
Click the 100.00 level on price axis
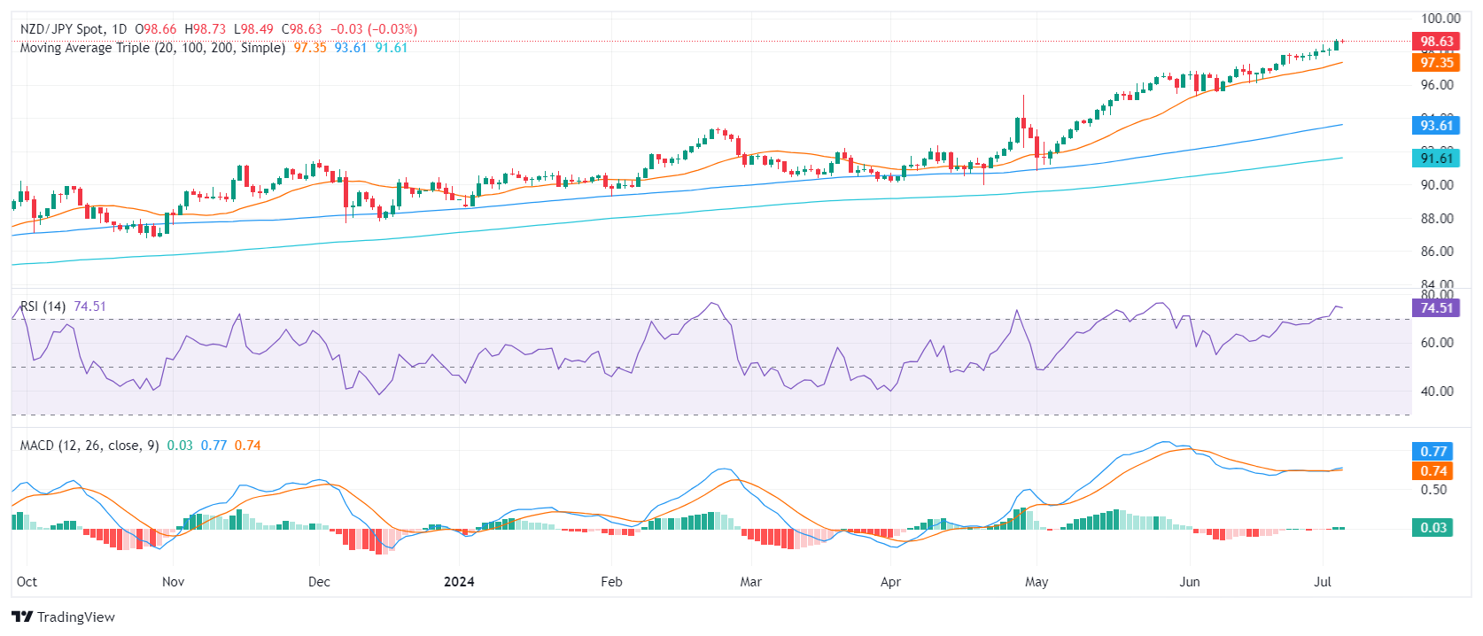[1440, 19]
